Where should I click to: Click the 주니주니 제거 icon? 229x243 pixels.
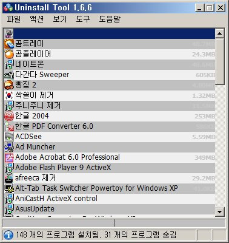pos(9,106)
